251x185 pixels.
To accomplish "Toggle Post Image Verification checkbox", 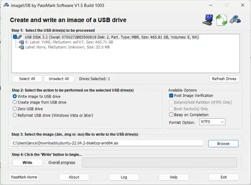I will (x=171, y=96).
